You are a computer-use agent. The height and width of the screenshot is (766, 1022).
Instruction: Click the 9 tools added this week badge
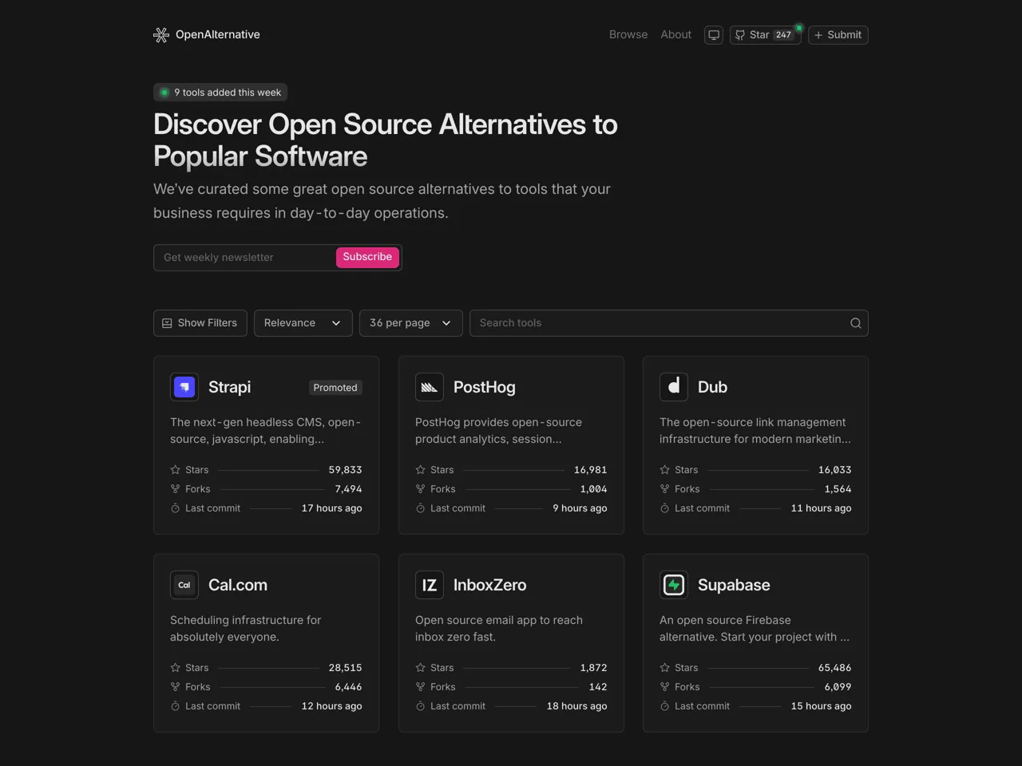[220, 93]
